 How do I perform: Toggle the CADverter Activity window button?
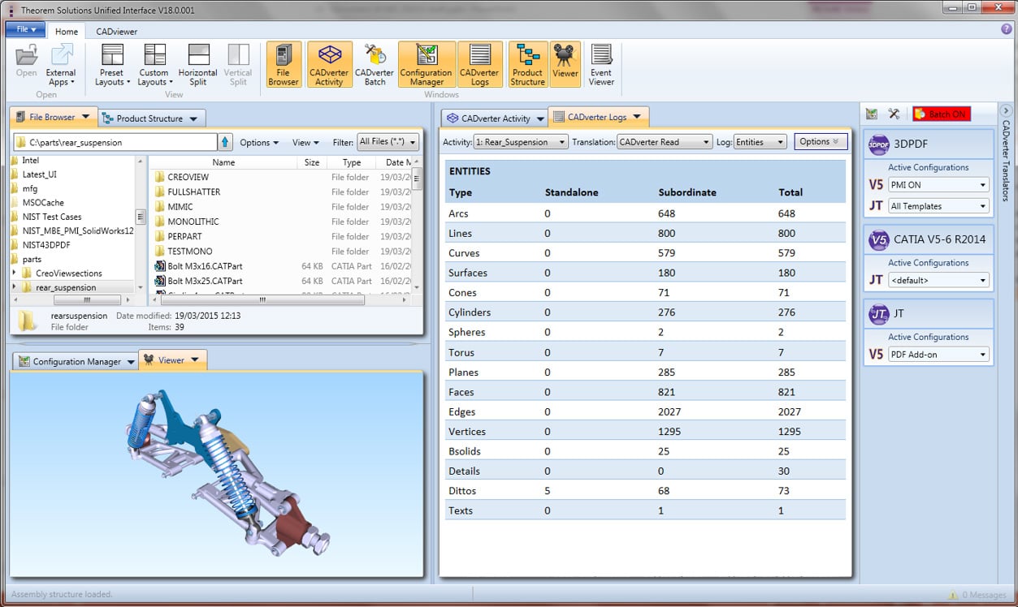click(x=329, y=65)
